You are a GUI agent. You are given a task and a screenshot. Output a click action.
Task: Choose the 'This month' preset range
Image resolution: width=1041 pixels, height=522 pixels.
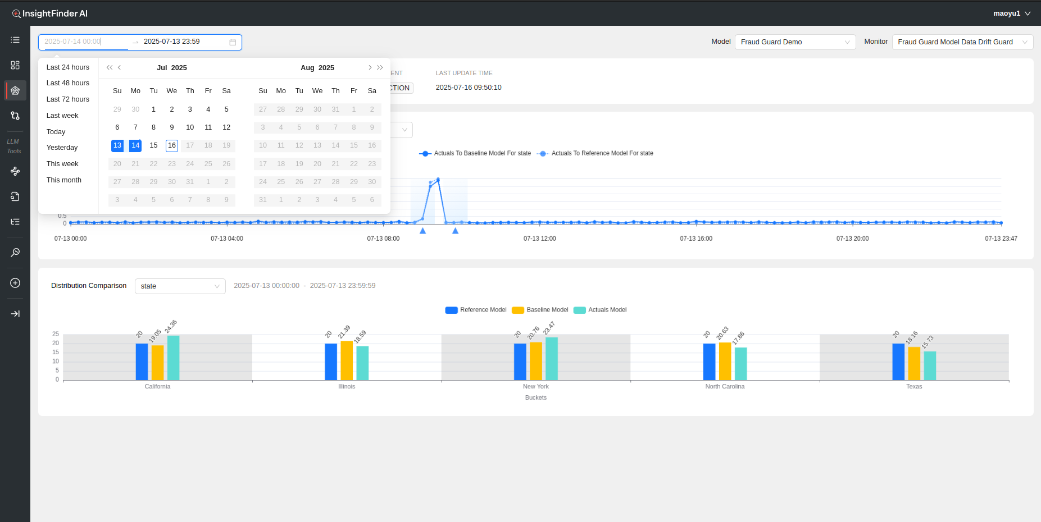click(64, 180)
